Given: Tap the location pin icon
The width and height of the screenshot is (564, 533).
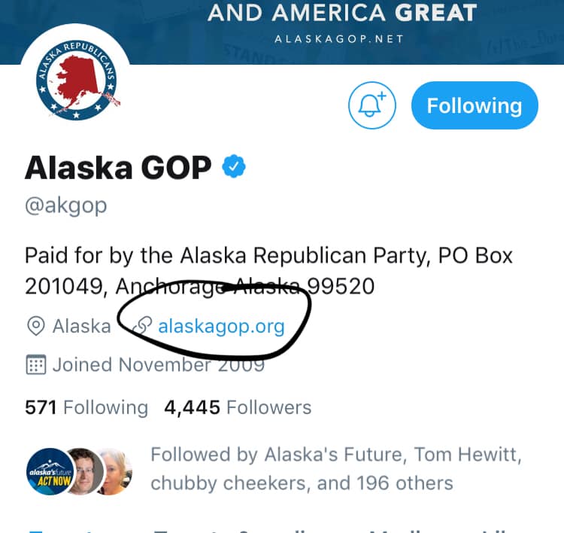Looking at the screenshot, I should point(36,326).
